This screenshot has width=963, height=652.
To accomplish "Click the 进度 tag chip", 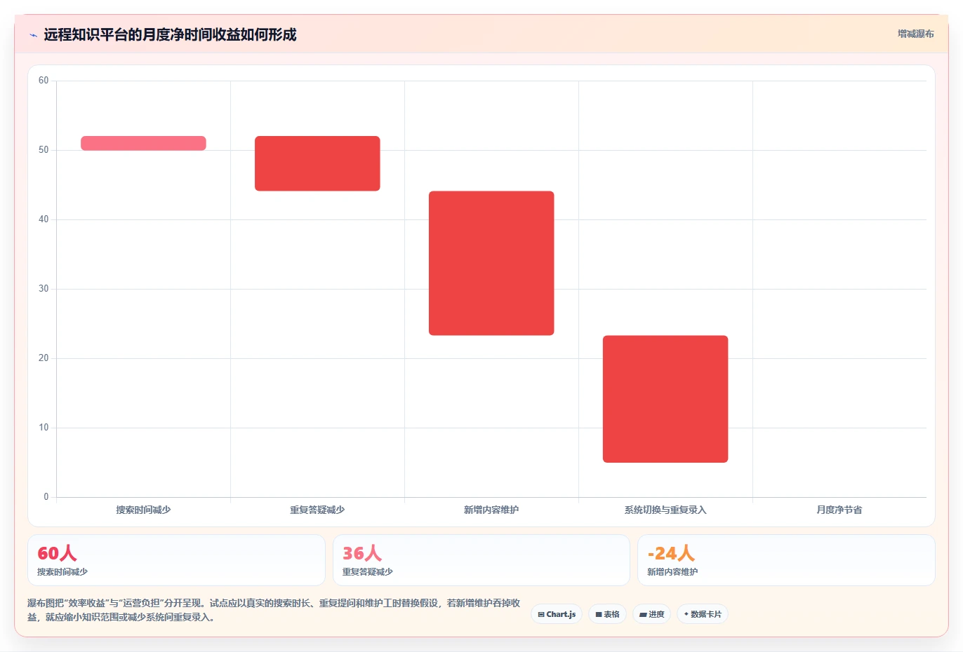I will pyautogui.click(x=651, y=614).
